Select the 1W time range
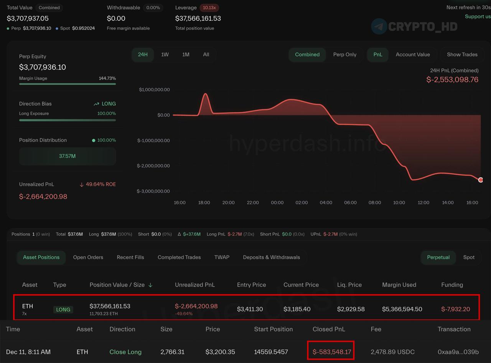491x363 pixels. (165, 55)
